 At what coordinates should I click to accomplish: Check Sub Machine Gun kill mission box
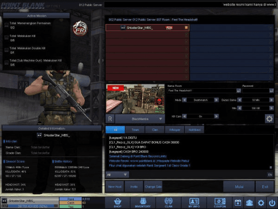[6, 62]
